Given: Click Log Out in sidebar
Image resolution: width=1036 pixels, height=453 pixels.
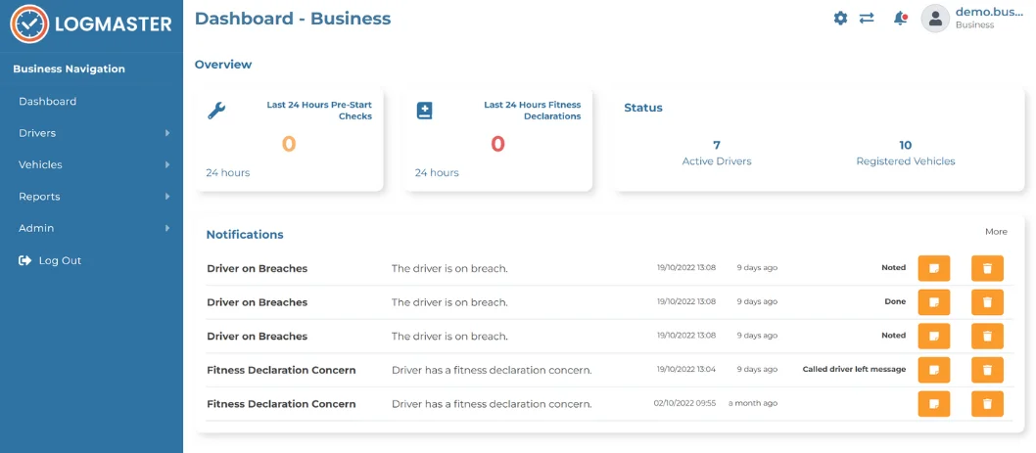Looking at the screenshot, I should click(x=60, y=260).
